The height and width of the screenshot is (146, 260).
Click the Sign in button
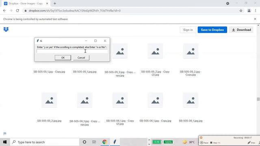coord(188,30)
